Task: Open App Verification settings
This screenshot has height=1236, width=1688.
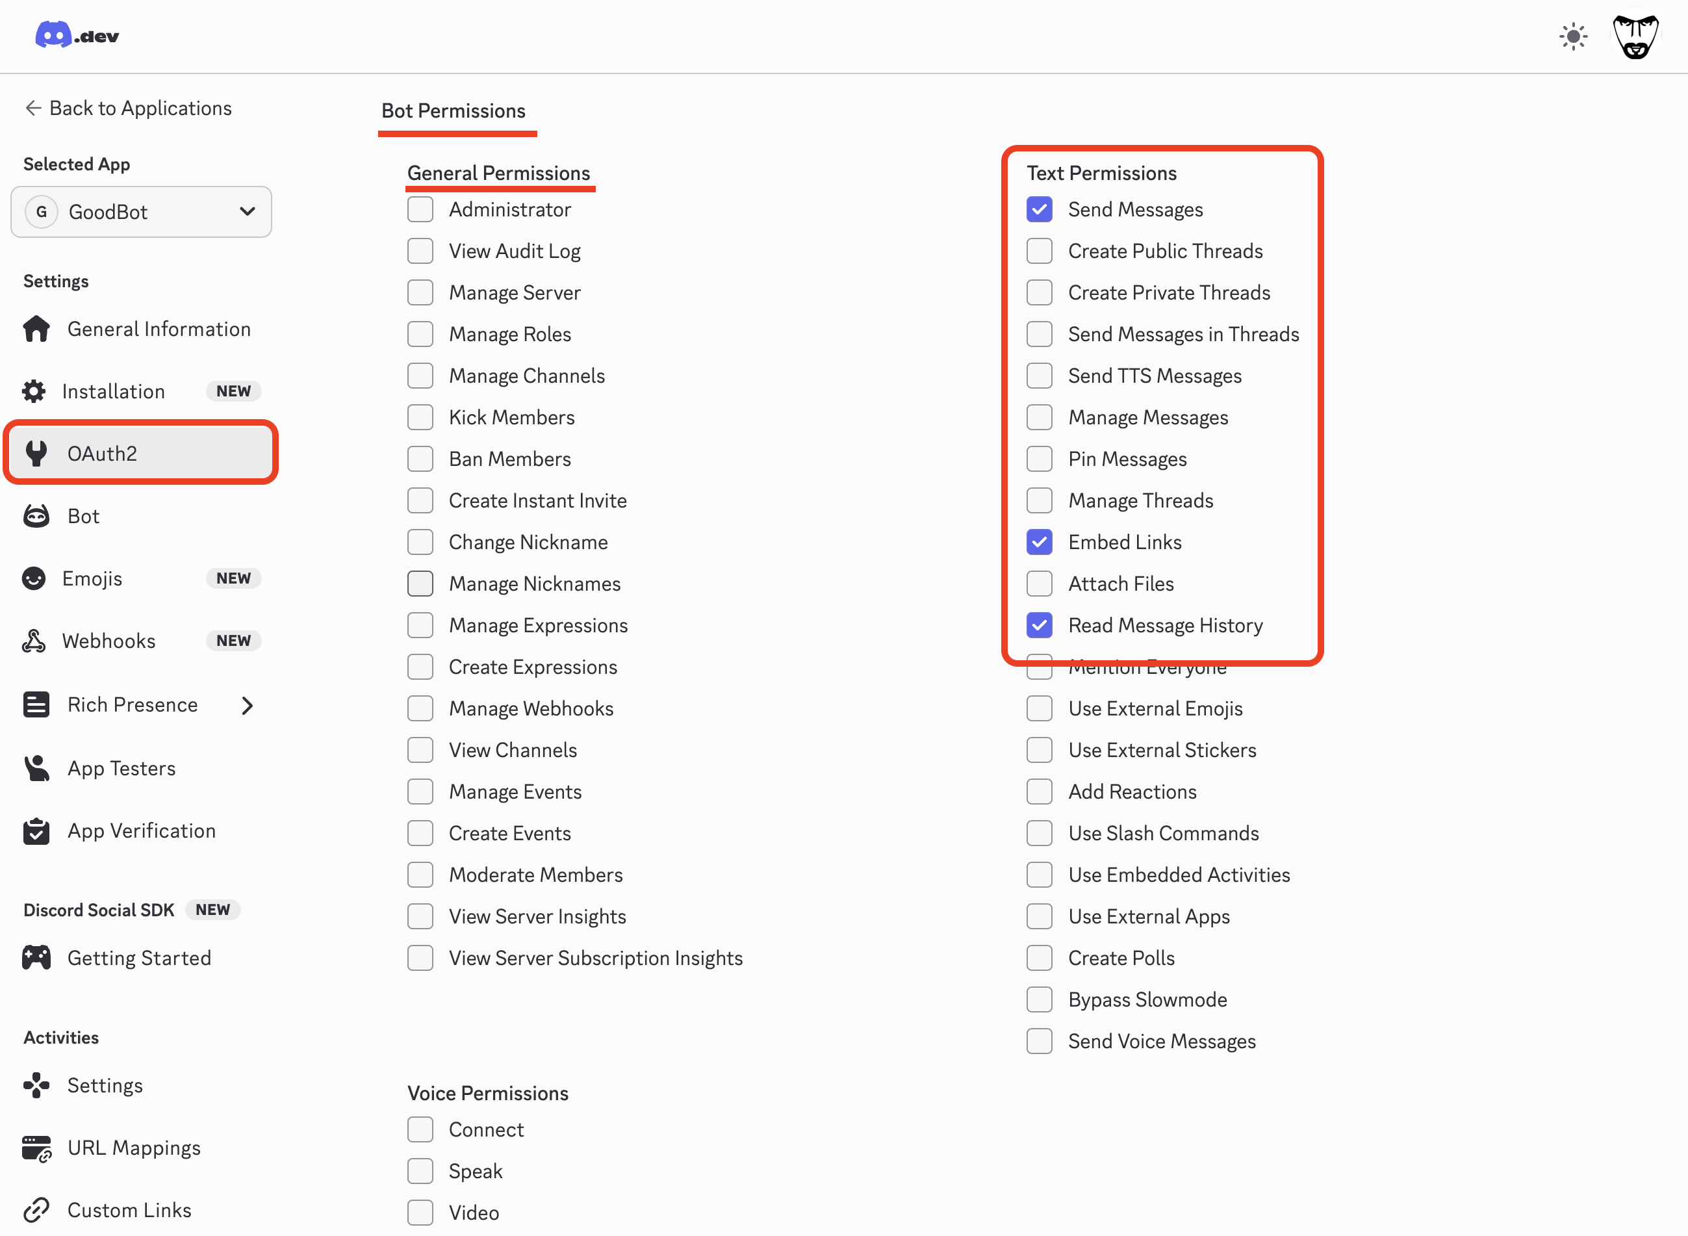Action: (x=142, y=830)
